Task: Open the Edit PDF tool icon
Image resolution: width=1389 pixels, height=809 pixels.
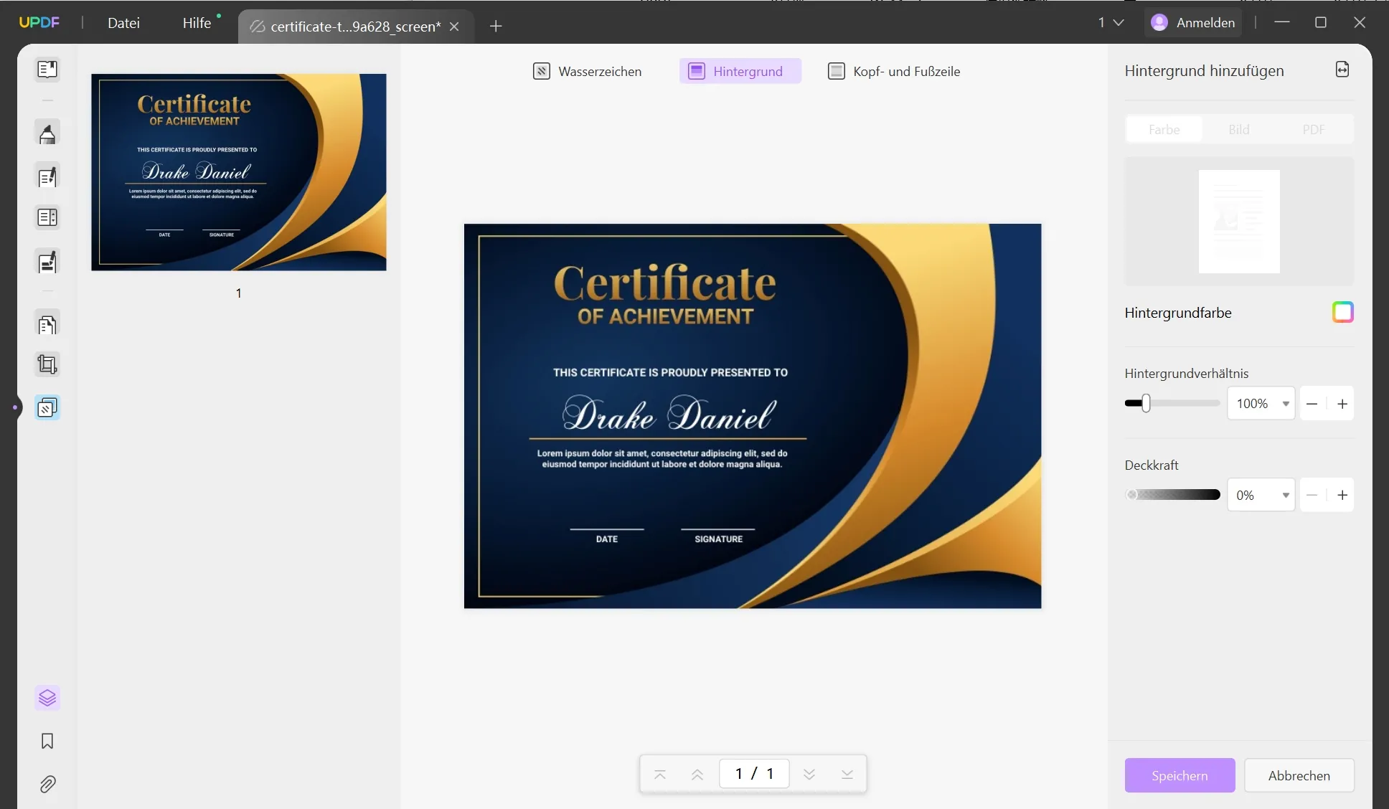Action: point(47,177)
